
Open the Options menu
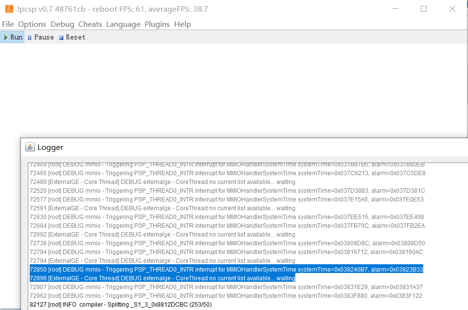pos(32,24)
